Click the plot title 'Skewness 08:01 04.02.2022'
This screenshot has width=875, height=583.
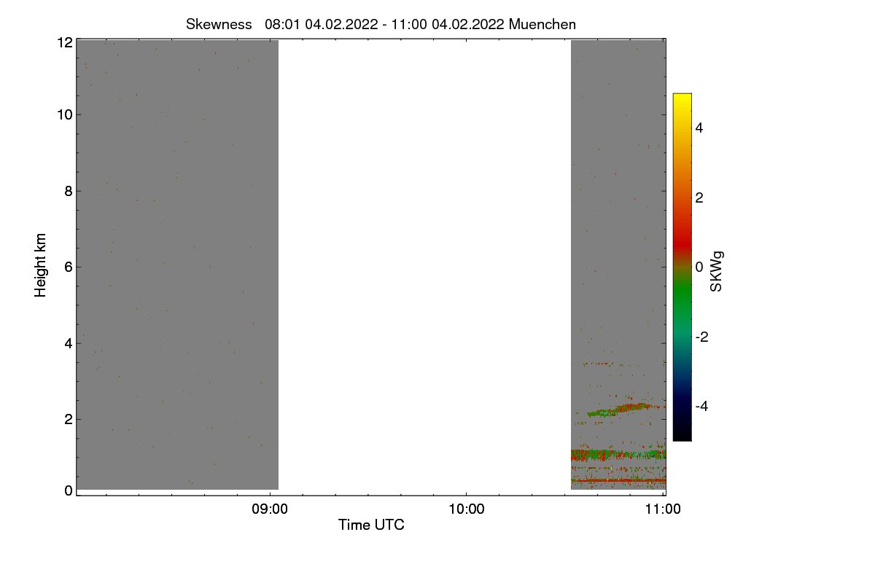click(381, 24)
